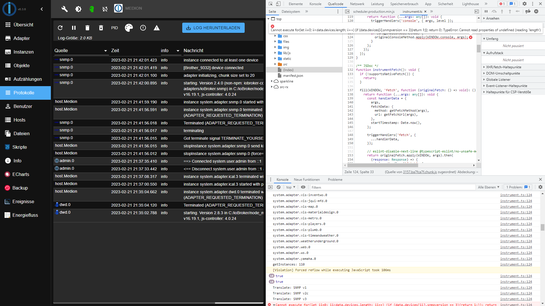Viewport: 545px width, 306px height.
Task: Collapse the ioBroker sidebar menu
Action: click(x=42, y=9)
